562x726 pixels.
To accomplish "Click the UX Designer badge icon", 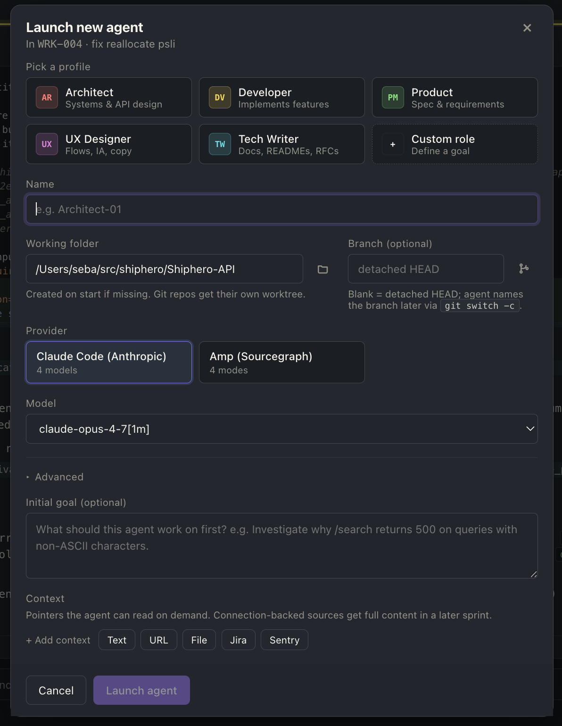I will 47,144.
